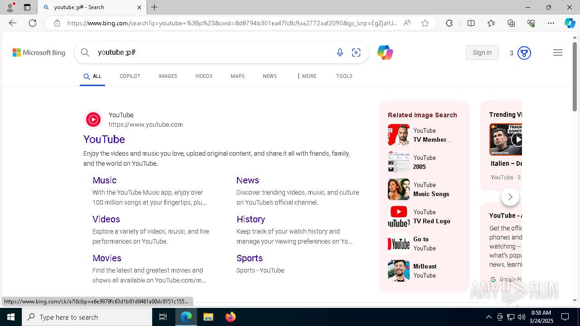Switch to the VIDEOS tab
This screenshot has width=580, height=326.
[204, 76]
